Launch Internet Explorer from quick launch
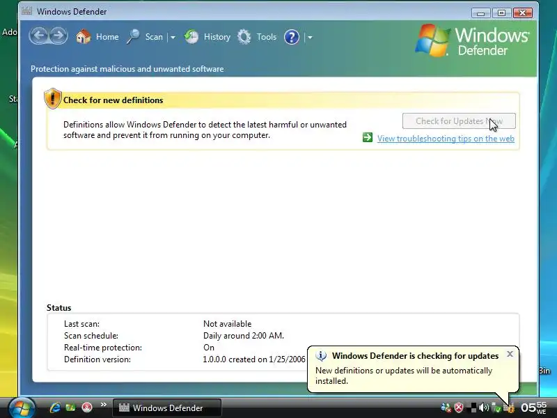The width and height of the screenshot is (557, 418). pos(55,408)
